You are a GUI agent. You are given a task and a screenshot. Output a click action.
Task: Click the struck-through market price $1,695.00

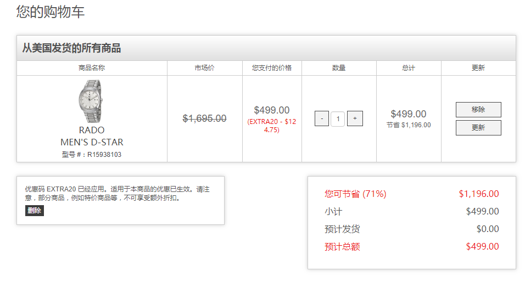coord(205,118)
